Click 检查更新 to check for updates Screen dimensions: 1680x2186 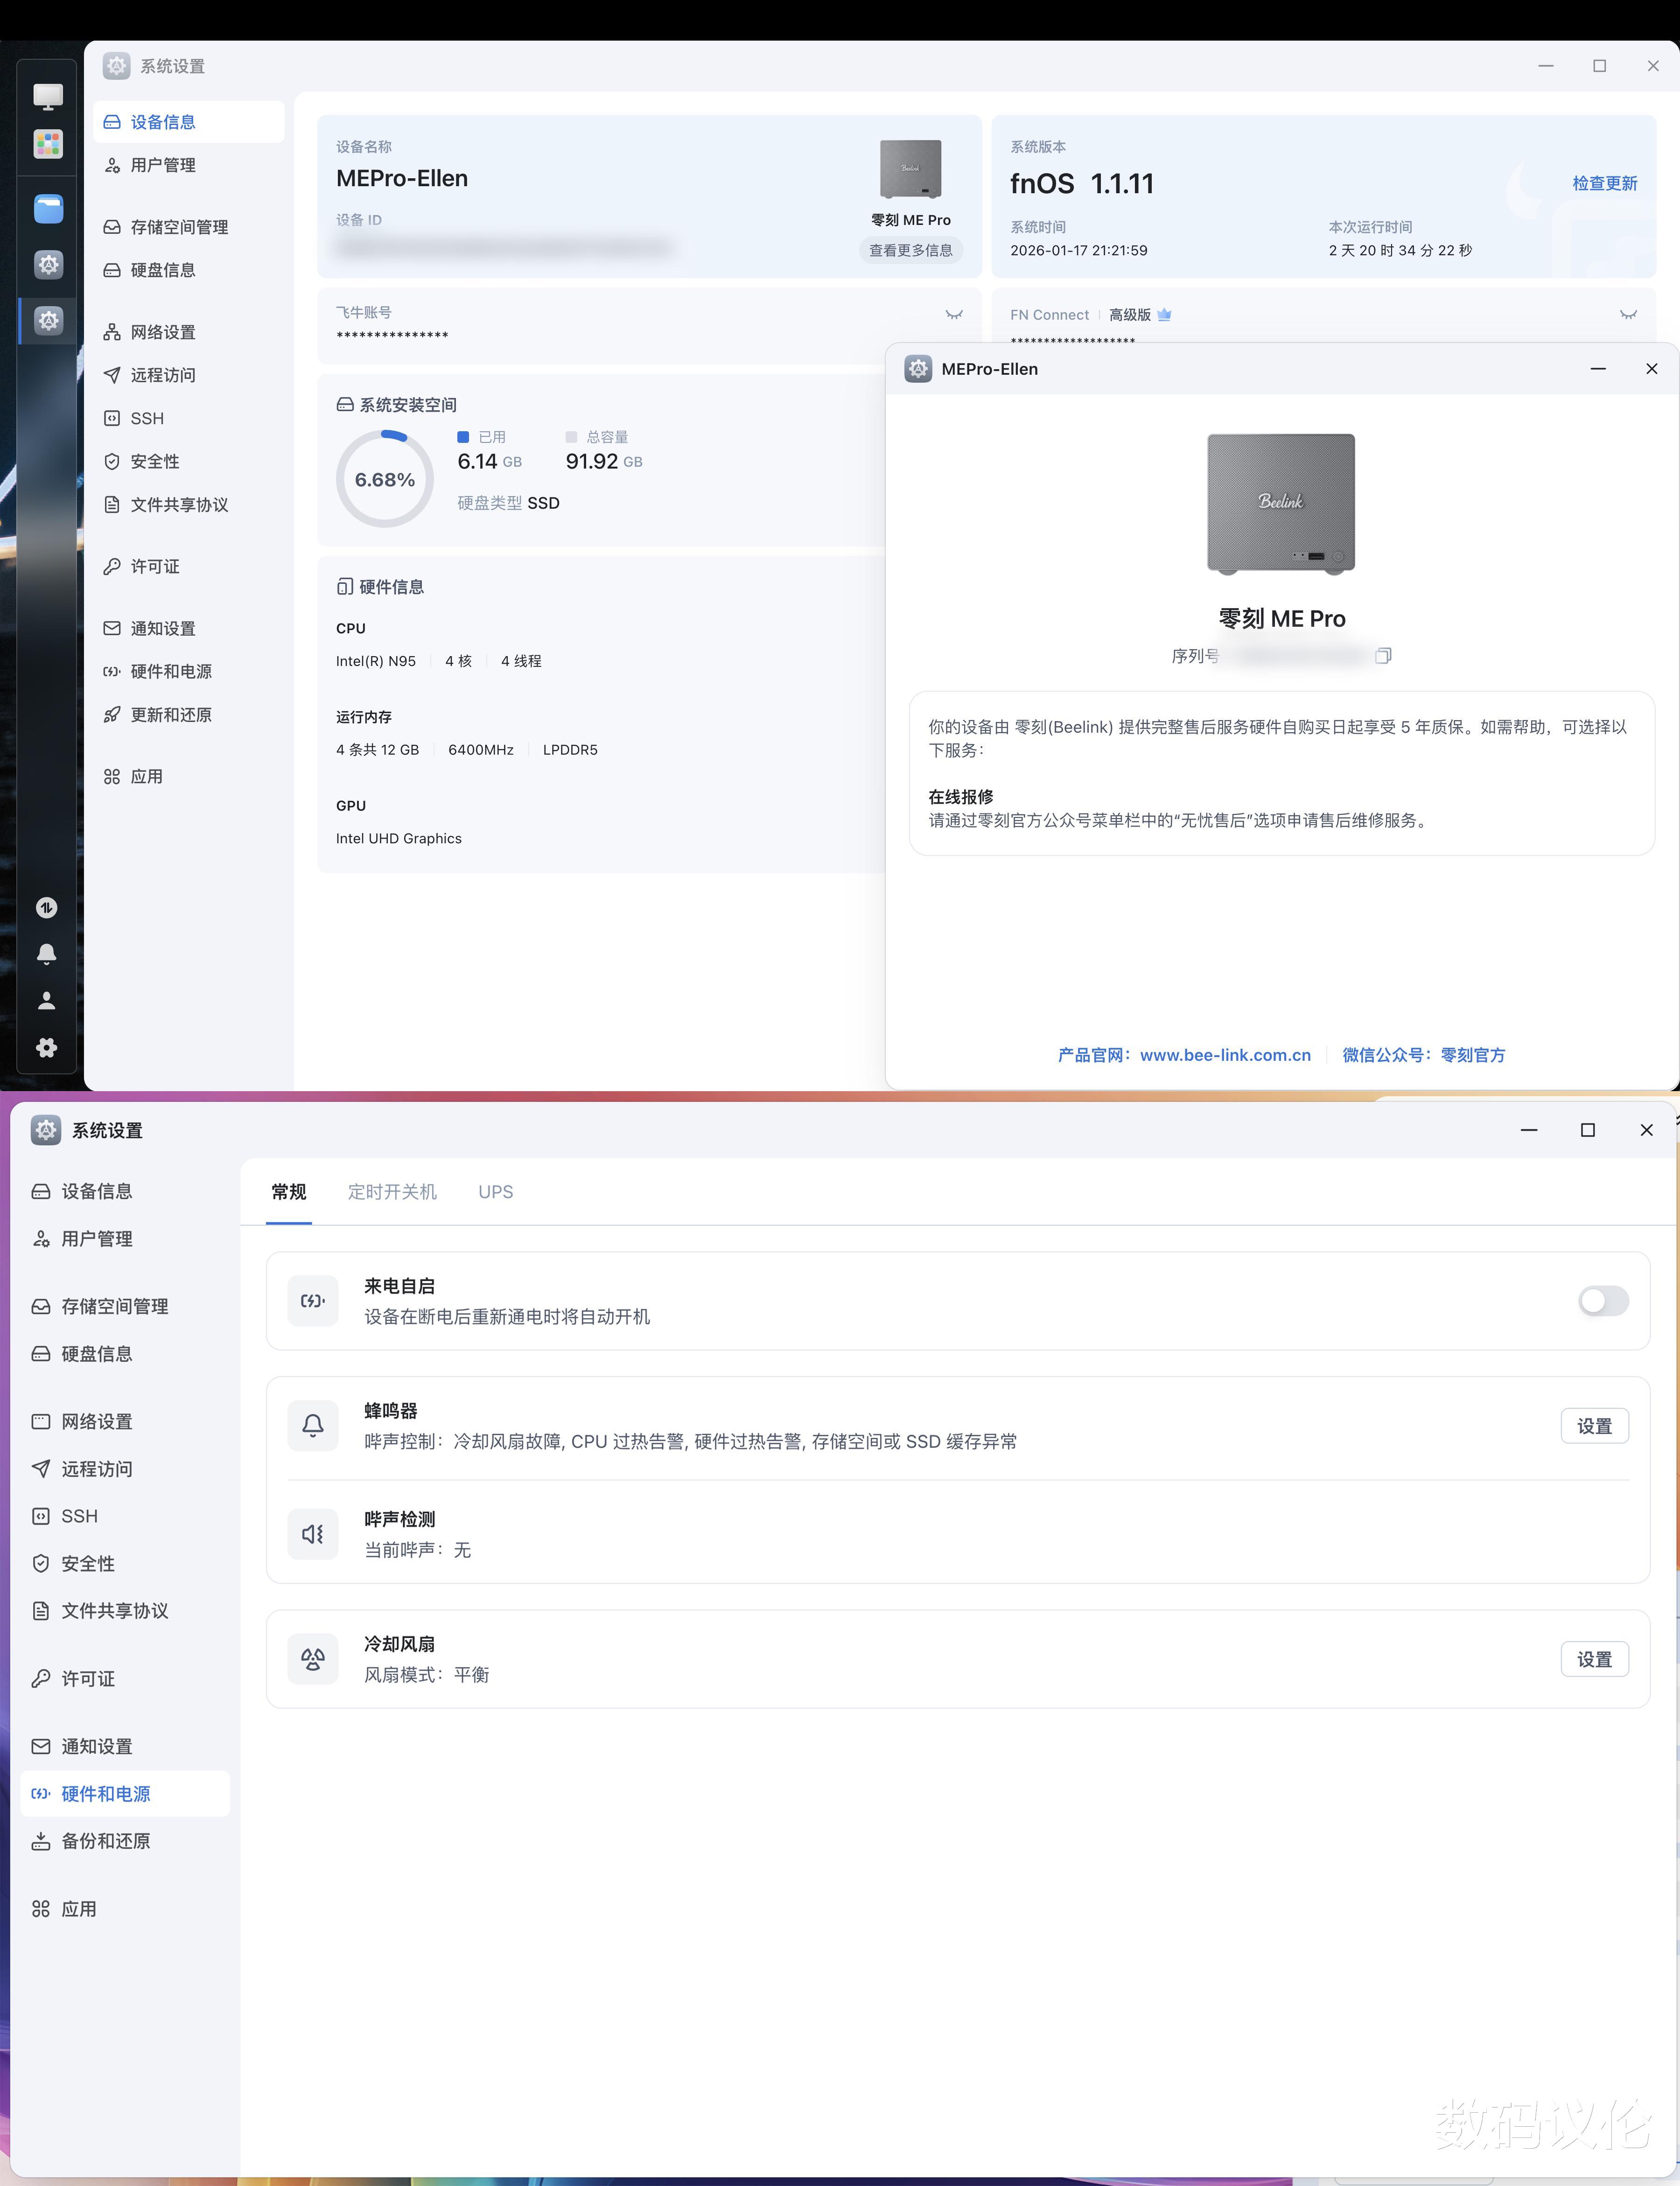click(x=1604, y=183)
